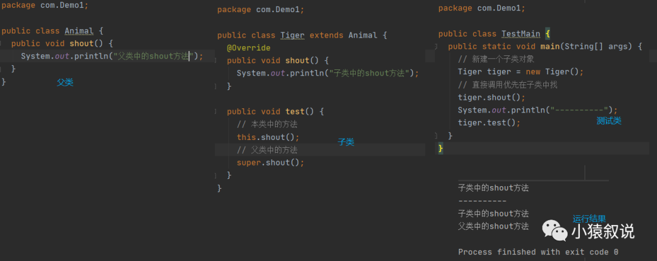Click the extends keyword in Tiger declaration
657x261 pixels.
coord(327,36)
